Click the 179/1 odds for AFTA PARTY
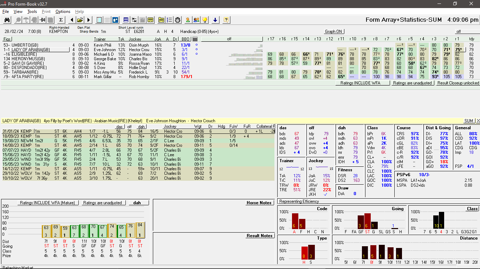The width and height of the screenshot is (480, 269). click(186, 77)
